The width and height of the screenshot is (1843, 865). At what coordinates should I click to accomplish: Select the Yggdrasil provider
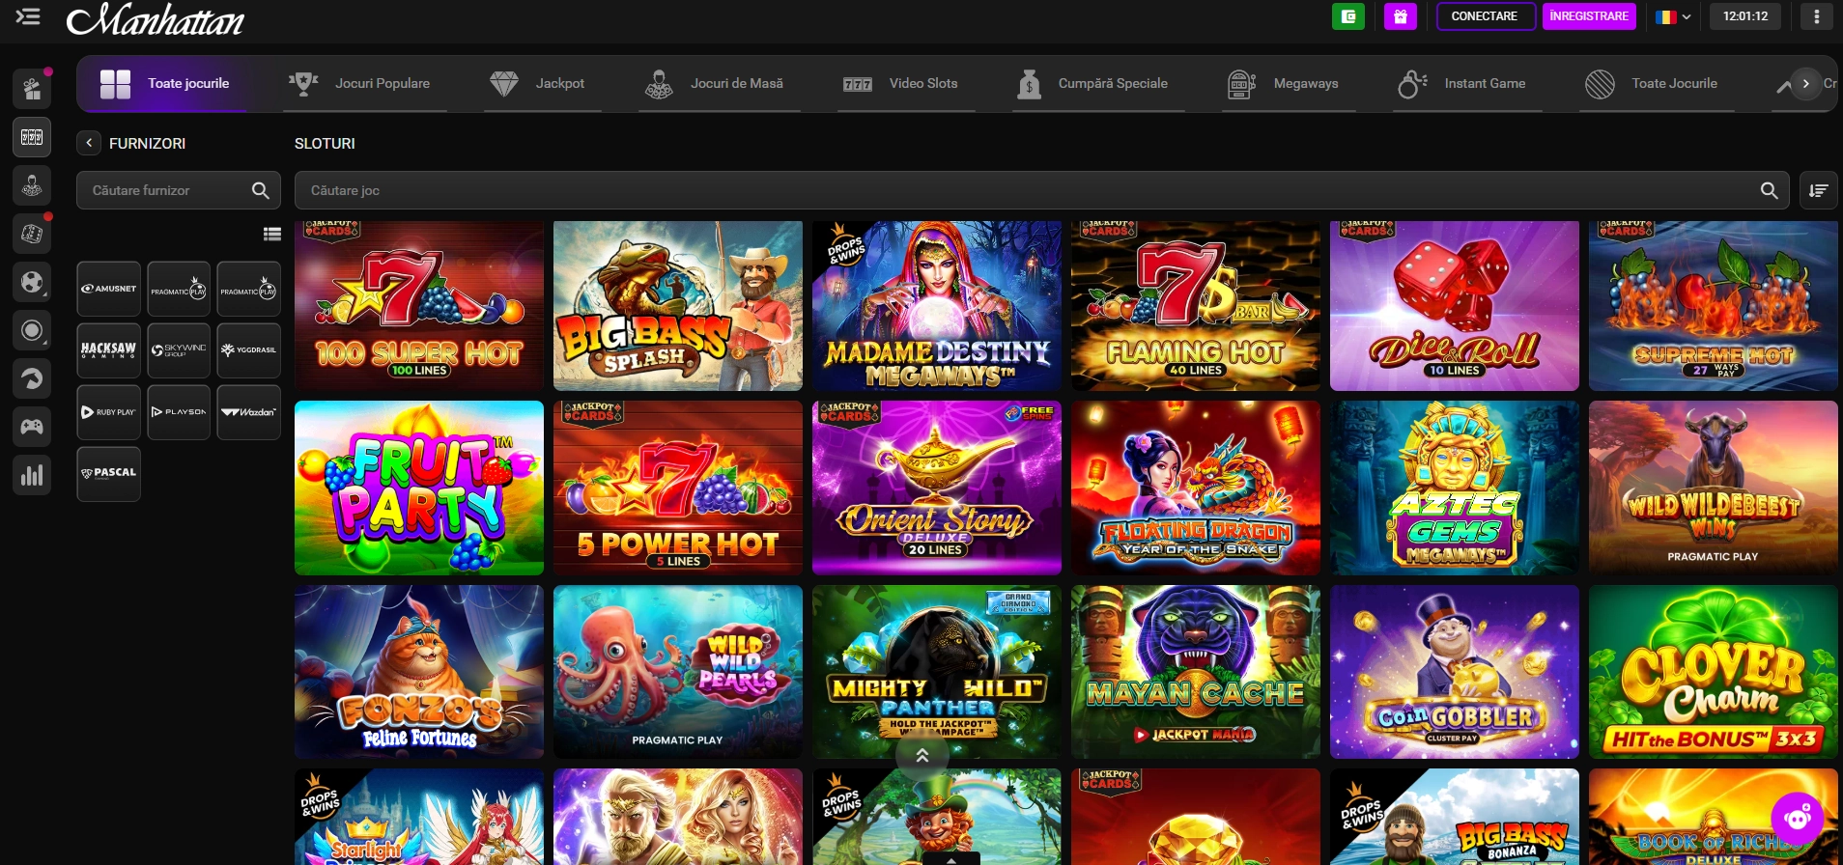click(x=249, y=350)
